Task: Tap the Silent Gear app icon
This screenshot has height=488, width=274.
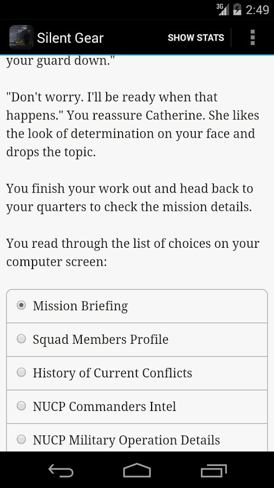Action: click(x=22, y=37)
